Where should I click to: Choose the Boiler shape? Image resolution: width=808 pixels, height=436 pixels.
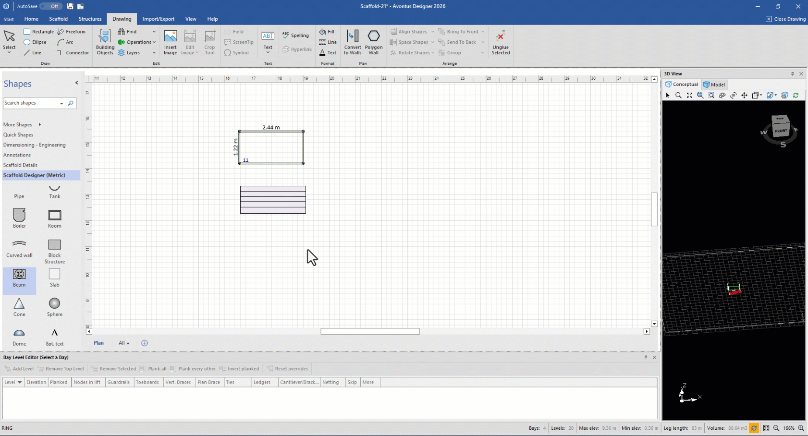click(x=19, y=218)
